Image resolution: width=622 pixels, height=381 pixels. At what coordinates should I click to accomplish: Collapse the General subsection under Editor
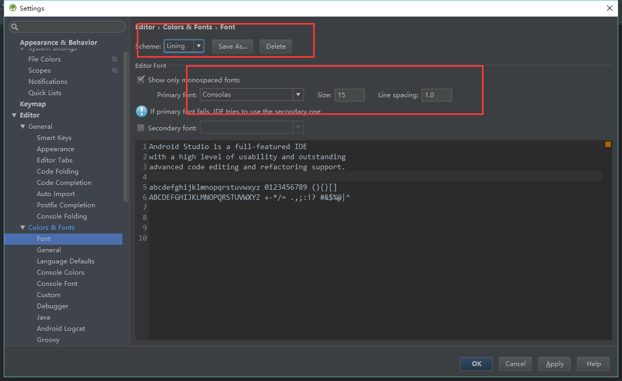click(x=22, y=126)
